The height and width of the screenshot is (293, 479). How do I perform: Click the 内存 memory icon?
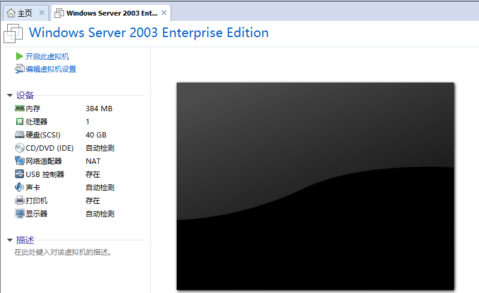(20, 108)
